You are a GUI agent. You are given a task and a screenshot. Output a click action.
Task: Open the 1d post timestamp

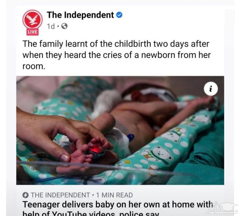pos(51,26)
